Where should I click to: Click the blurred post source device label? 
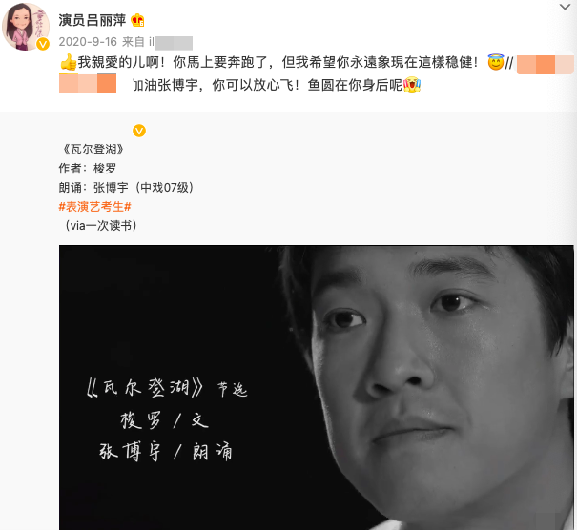(x=171, y=42)
